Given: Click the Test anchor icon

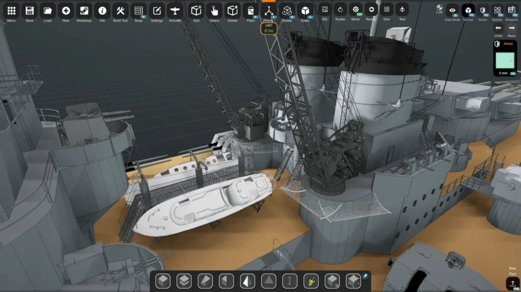Looking at the screenshot, I should 402,10.
